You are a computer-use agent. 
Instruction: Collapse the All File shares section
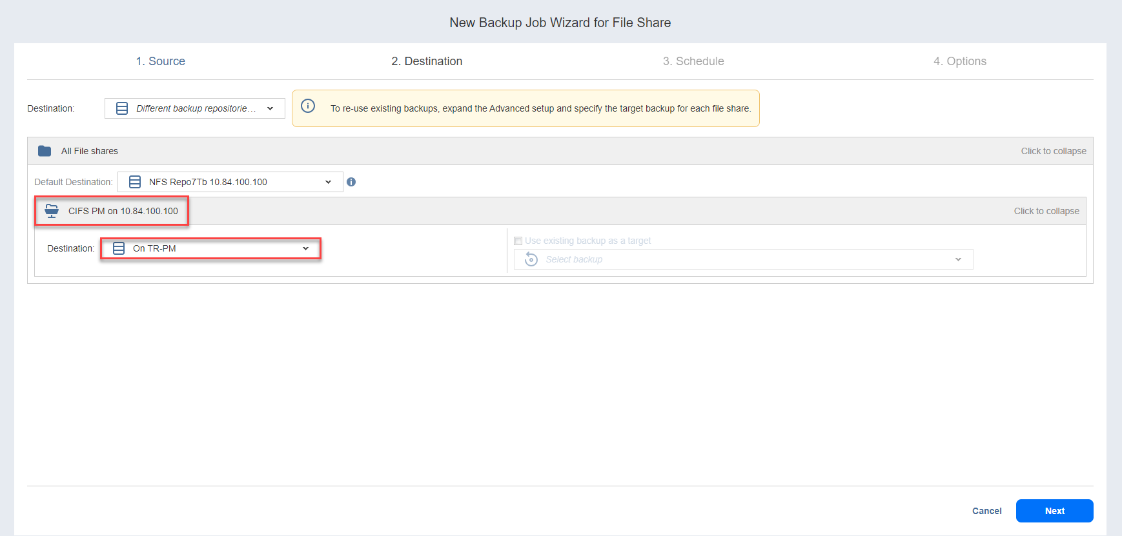(1053, 151)
